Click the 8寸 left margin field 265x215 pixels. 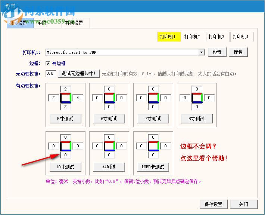click(x=185, y=98)
